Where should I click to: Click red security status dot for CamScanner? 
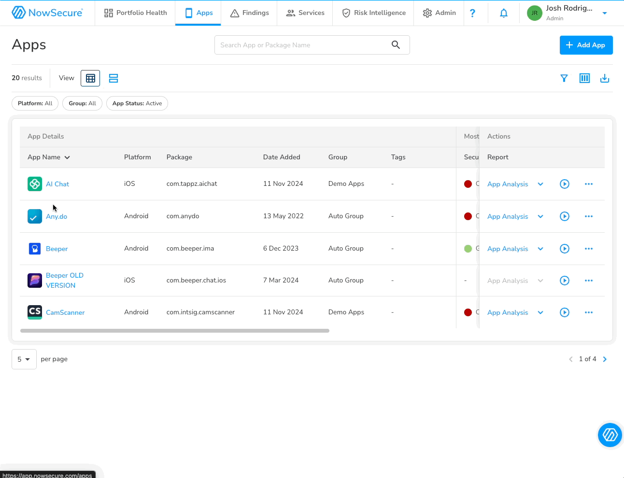coord(468,312)
